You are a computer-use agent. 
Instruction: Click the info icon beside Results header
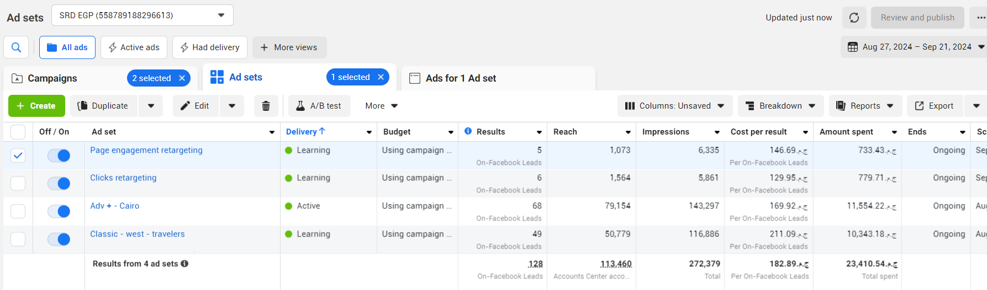(x=468, y=131)
